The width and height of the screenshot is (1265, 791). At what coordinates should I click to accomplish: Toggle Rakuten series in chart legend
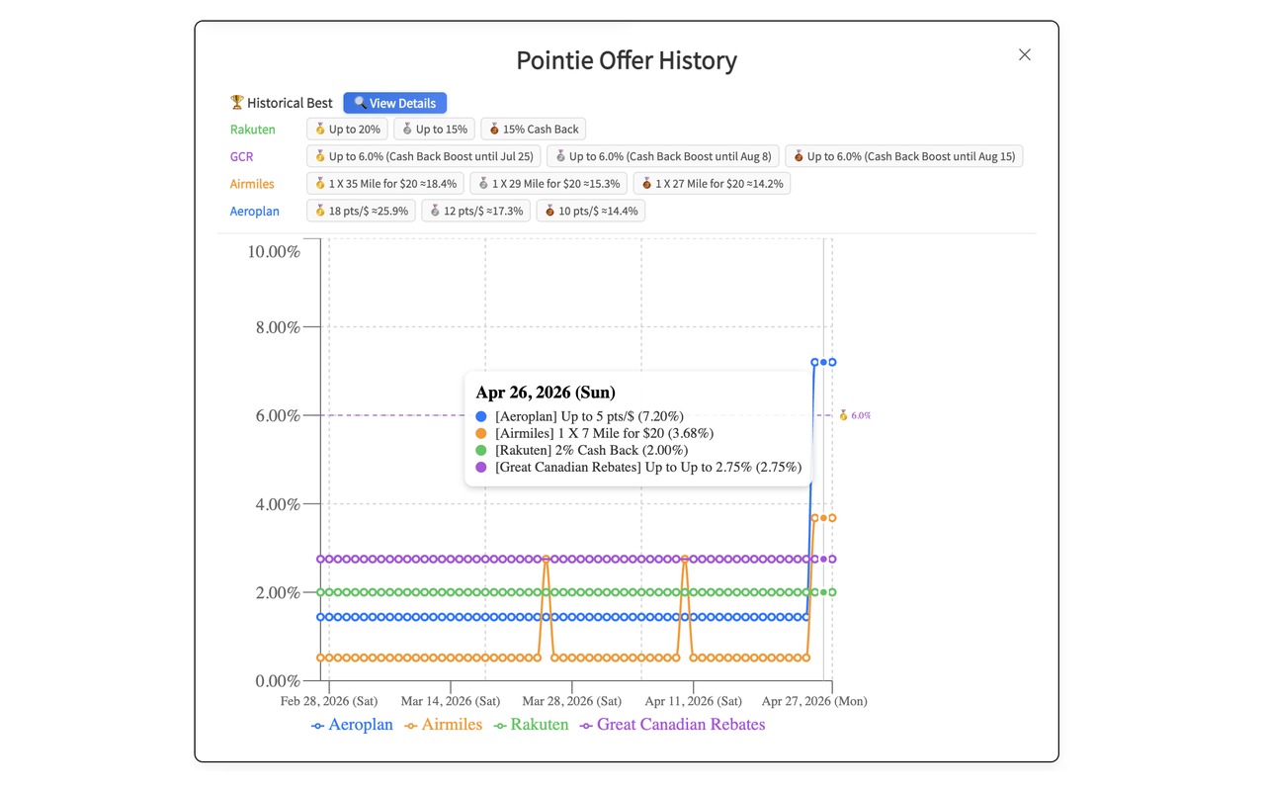(x=532, y=725)
